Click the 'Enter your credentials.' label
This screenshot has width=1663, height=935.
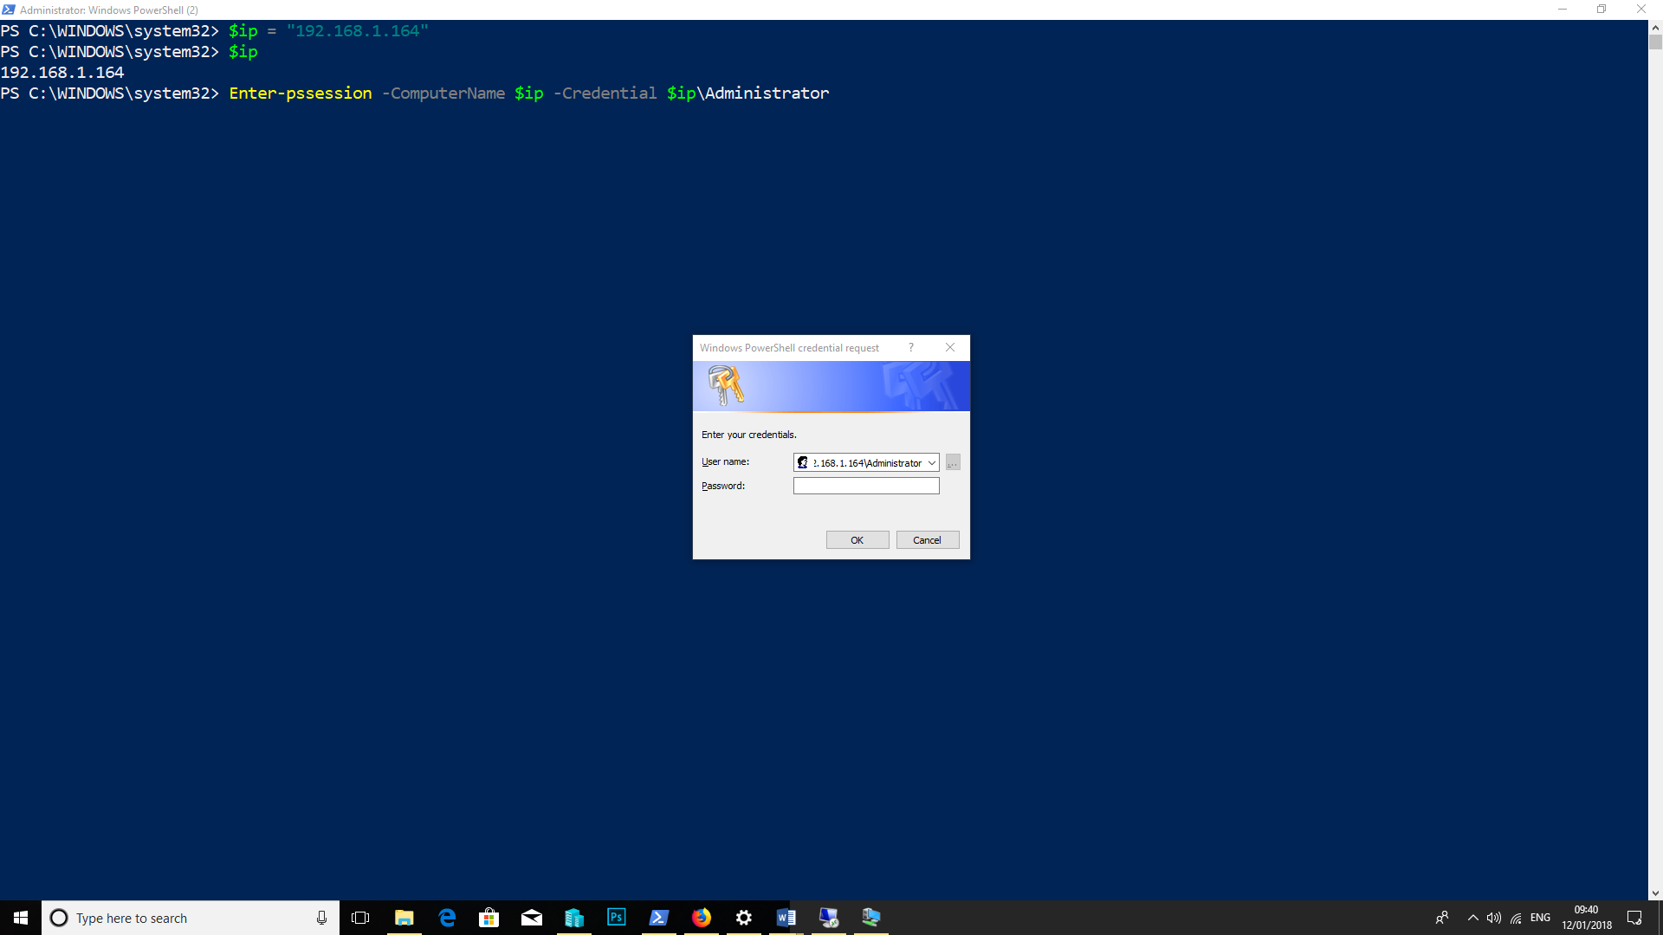(x=748, y=435)
